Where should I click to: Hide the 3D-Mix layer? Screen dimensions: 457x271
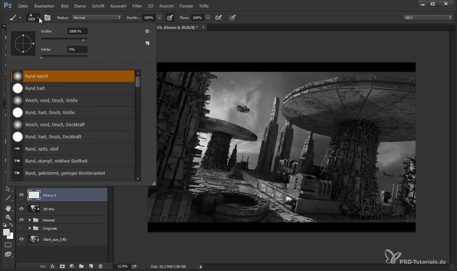pos(21,209)
